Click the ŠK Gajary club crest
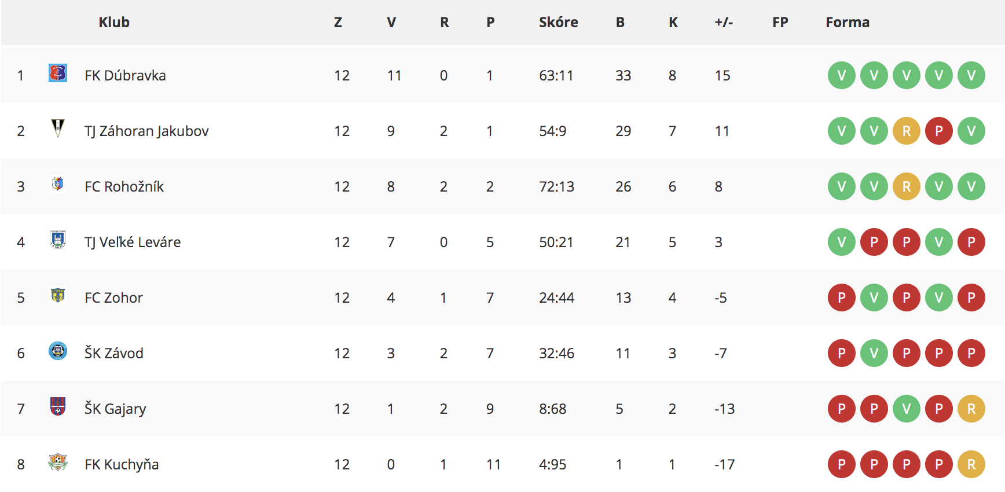1005x492 pixels. (x=58, y=406)
